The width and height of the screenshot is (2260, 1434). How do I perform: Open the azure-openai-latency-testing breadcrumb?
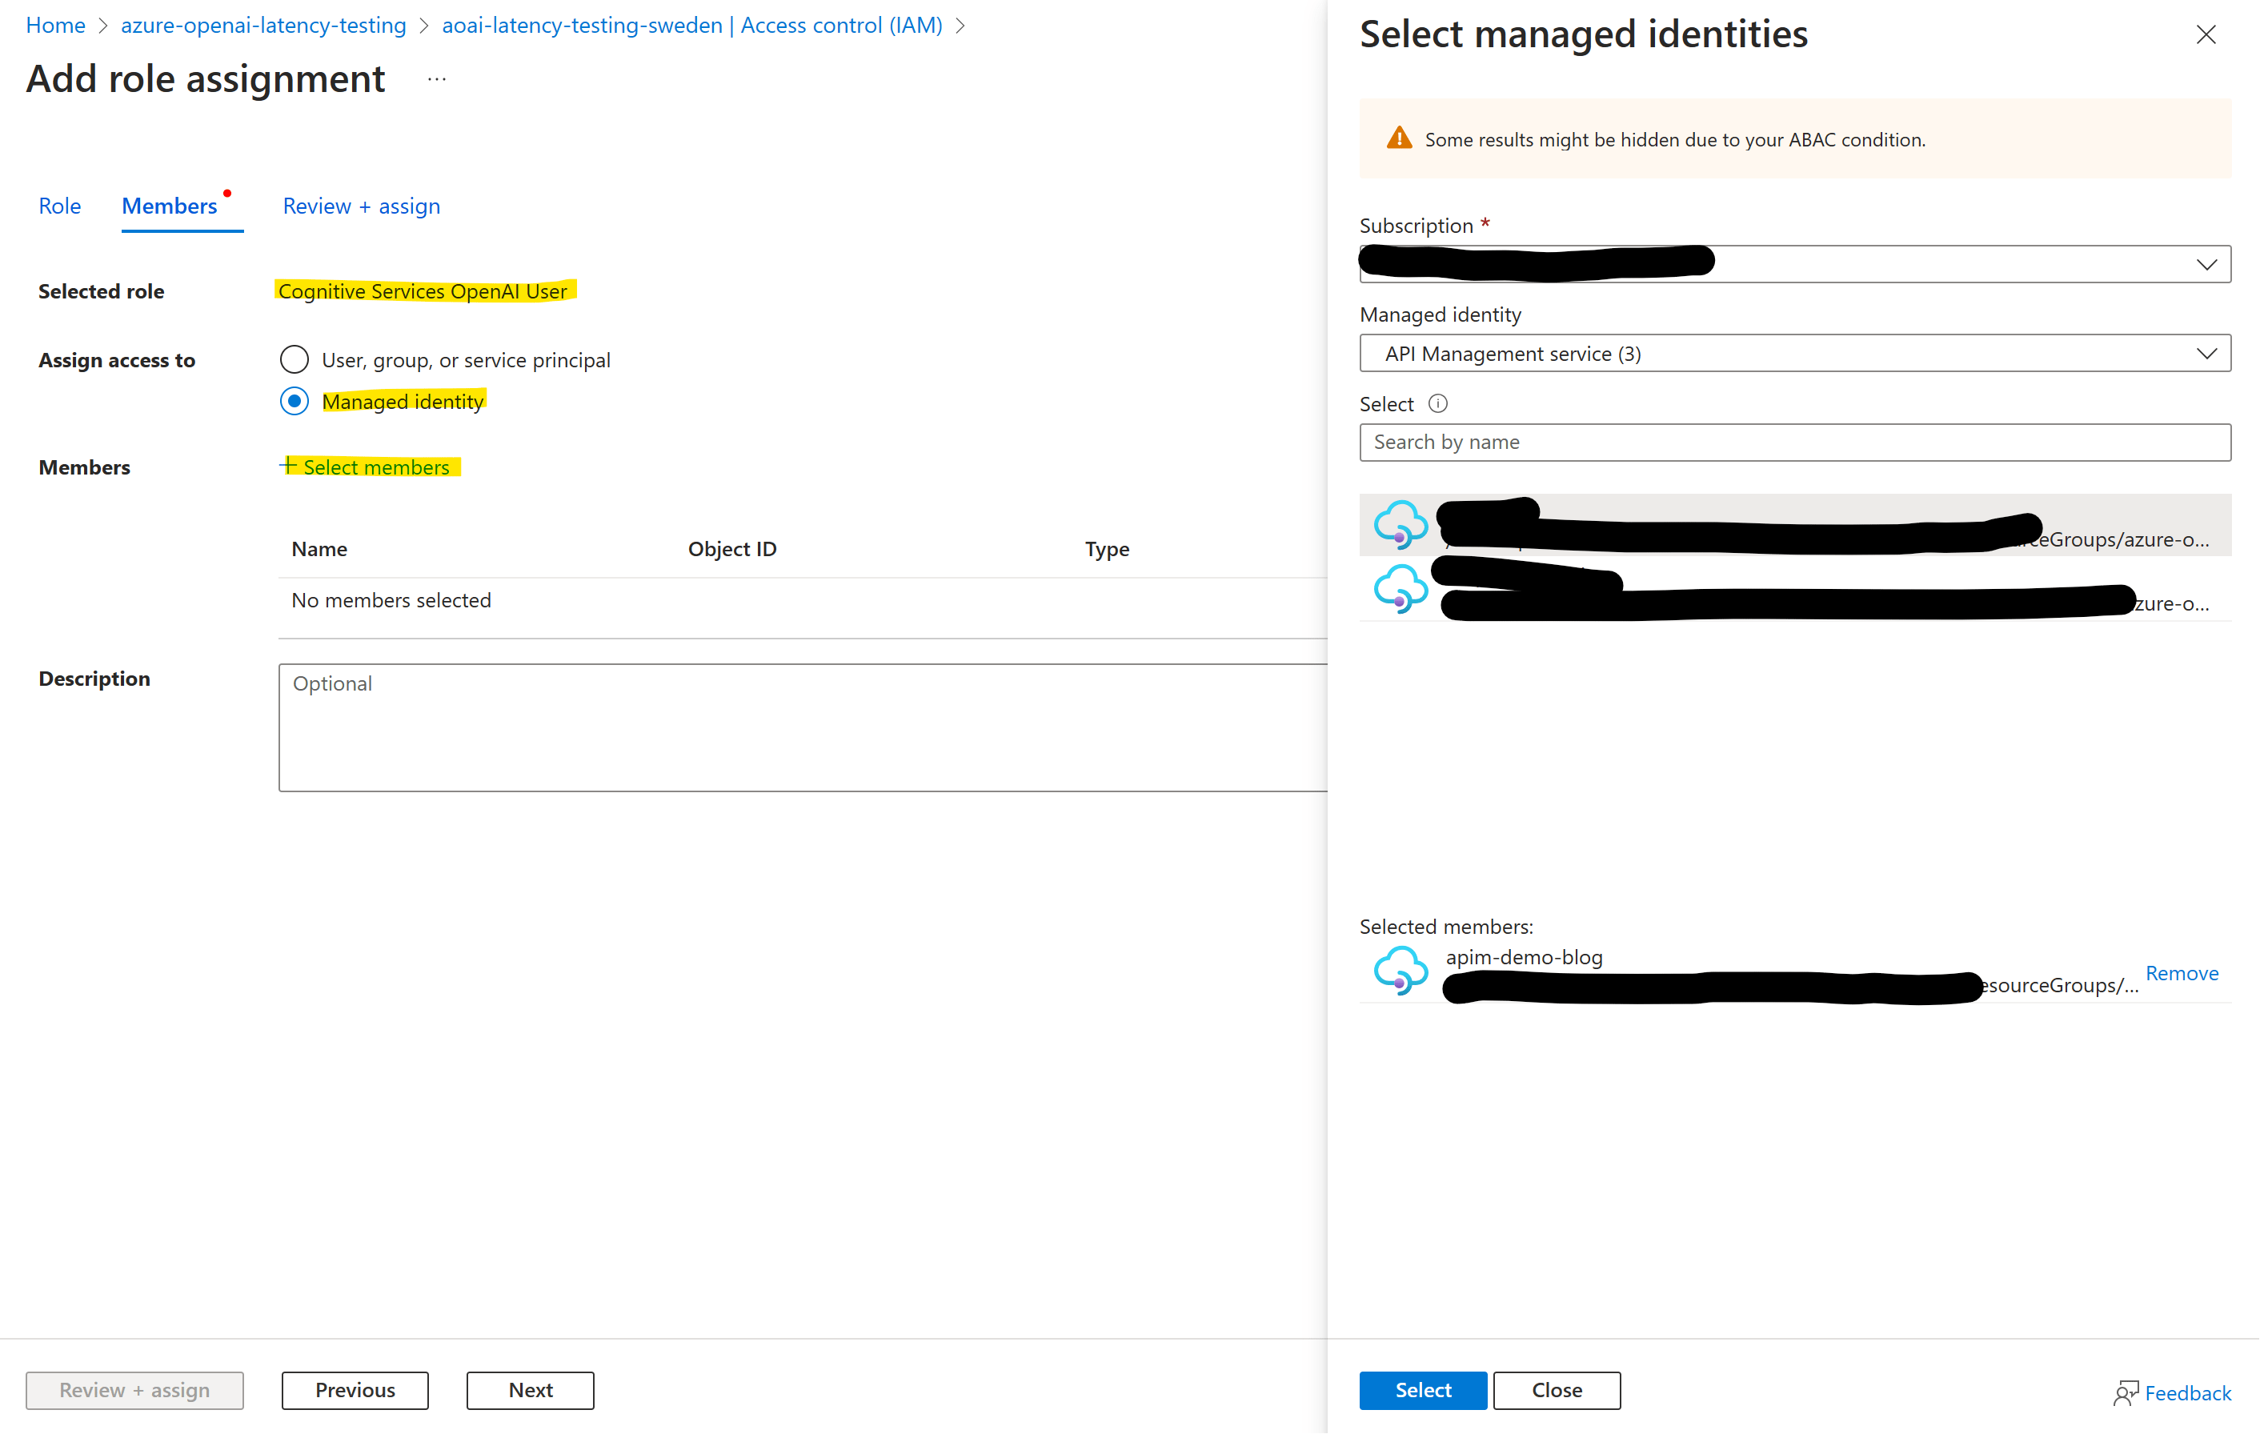[264, 26]
